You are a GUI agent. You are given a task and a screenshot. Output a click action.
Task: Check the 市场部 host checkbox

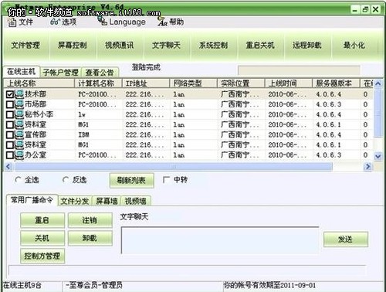[10, 104]
